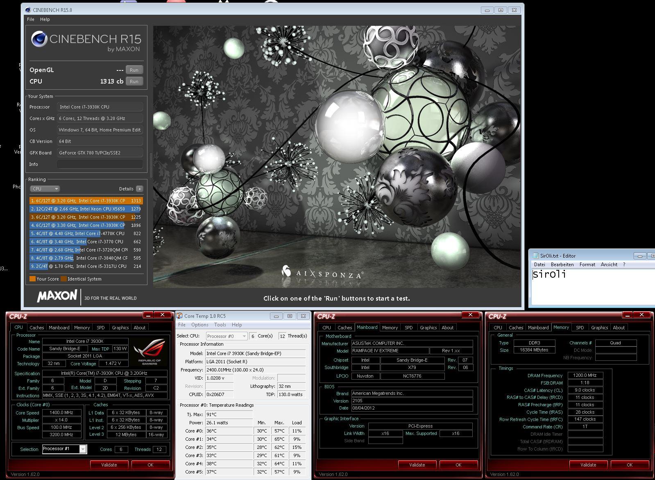The height and width of the screenshot is (480, 655).
Task: Run the OpenGL benchmark in Cinebench
Action: 134,70
